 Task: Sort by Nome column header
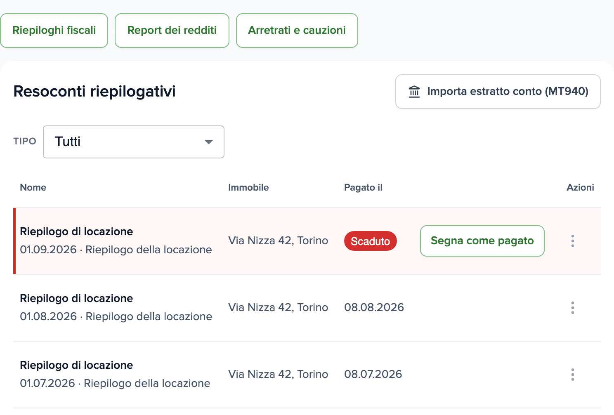pyautogui.click(x=33, y=187)
